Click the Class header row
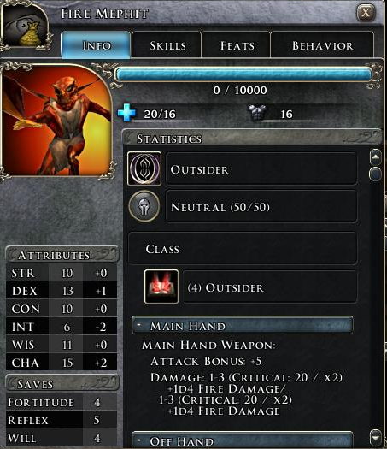Viewport: 387px width, 449px height. pyautogui.click(x=243, y=248)
